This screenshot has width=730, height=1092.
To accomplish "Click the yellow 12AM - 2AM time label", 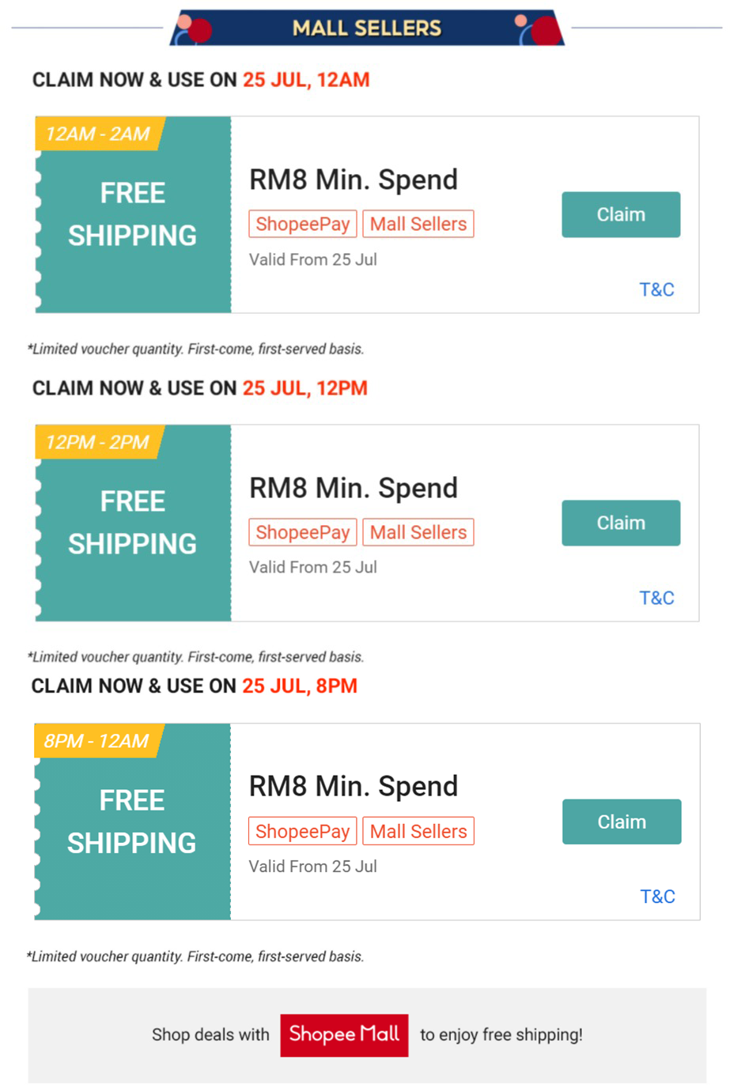I will [97, 134].
